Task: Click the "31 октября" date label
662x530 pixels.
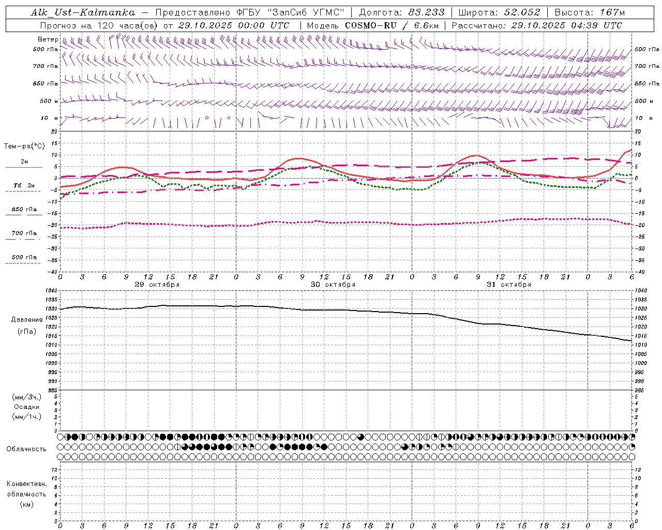Action: pos(509,285)
